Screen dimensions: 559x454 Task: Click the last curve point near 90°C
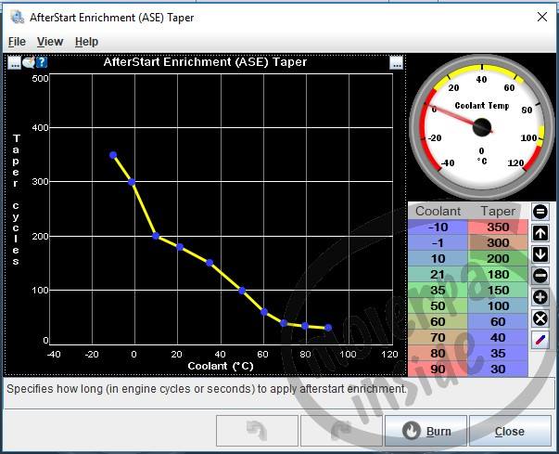[x=328, y=328]
